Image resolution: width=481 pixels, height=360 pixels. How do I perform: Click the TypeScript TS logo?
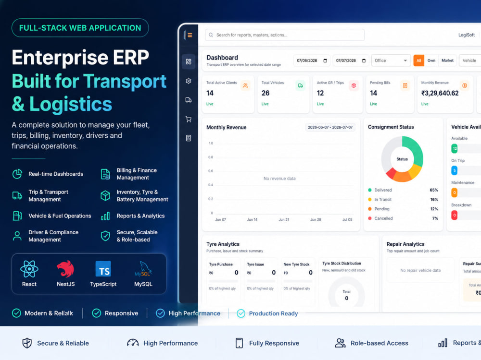(x=103, y=269)
